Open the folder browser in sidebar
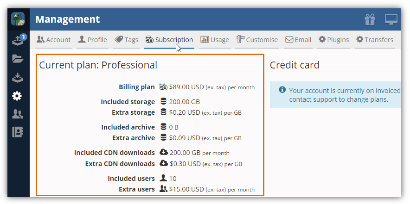The height and width of the screenshot is (204, 410). pos(18,59)
